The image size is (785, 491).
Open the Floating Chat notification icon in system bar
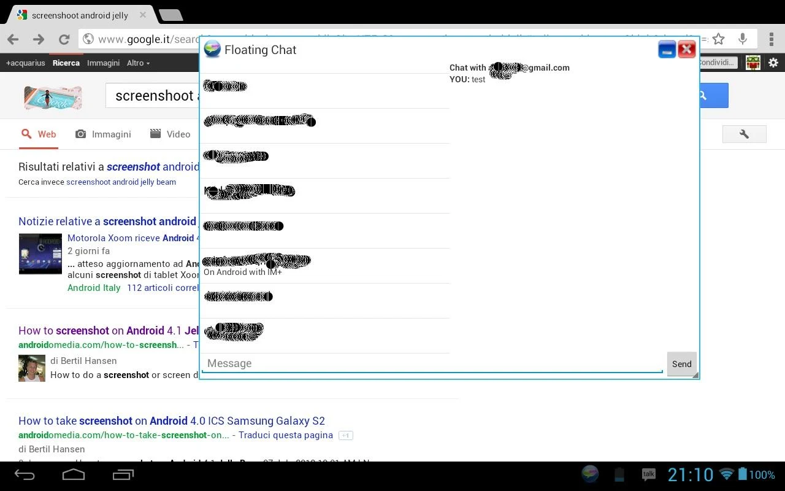coord(590,474)
